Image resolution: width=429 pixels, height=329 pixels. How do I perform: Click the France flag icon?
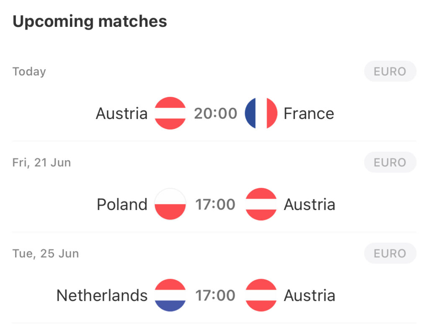(x=261, y=113)
